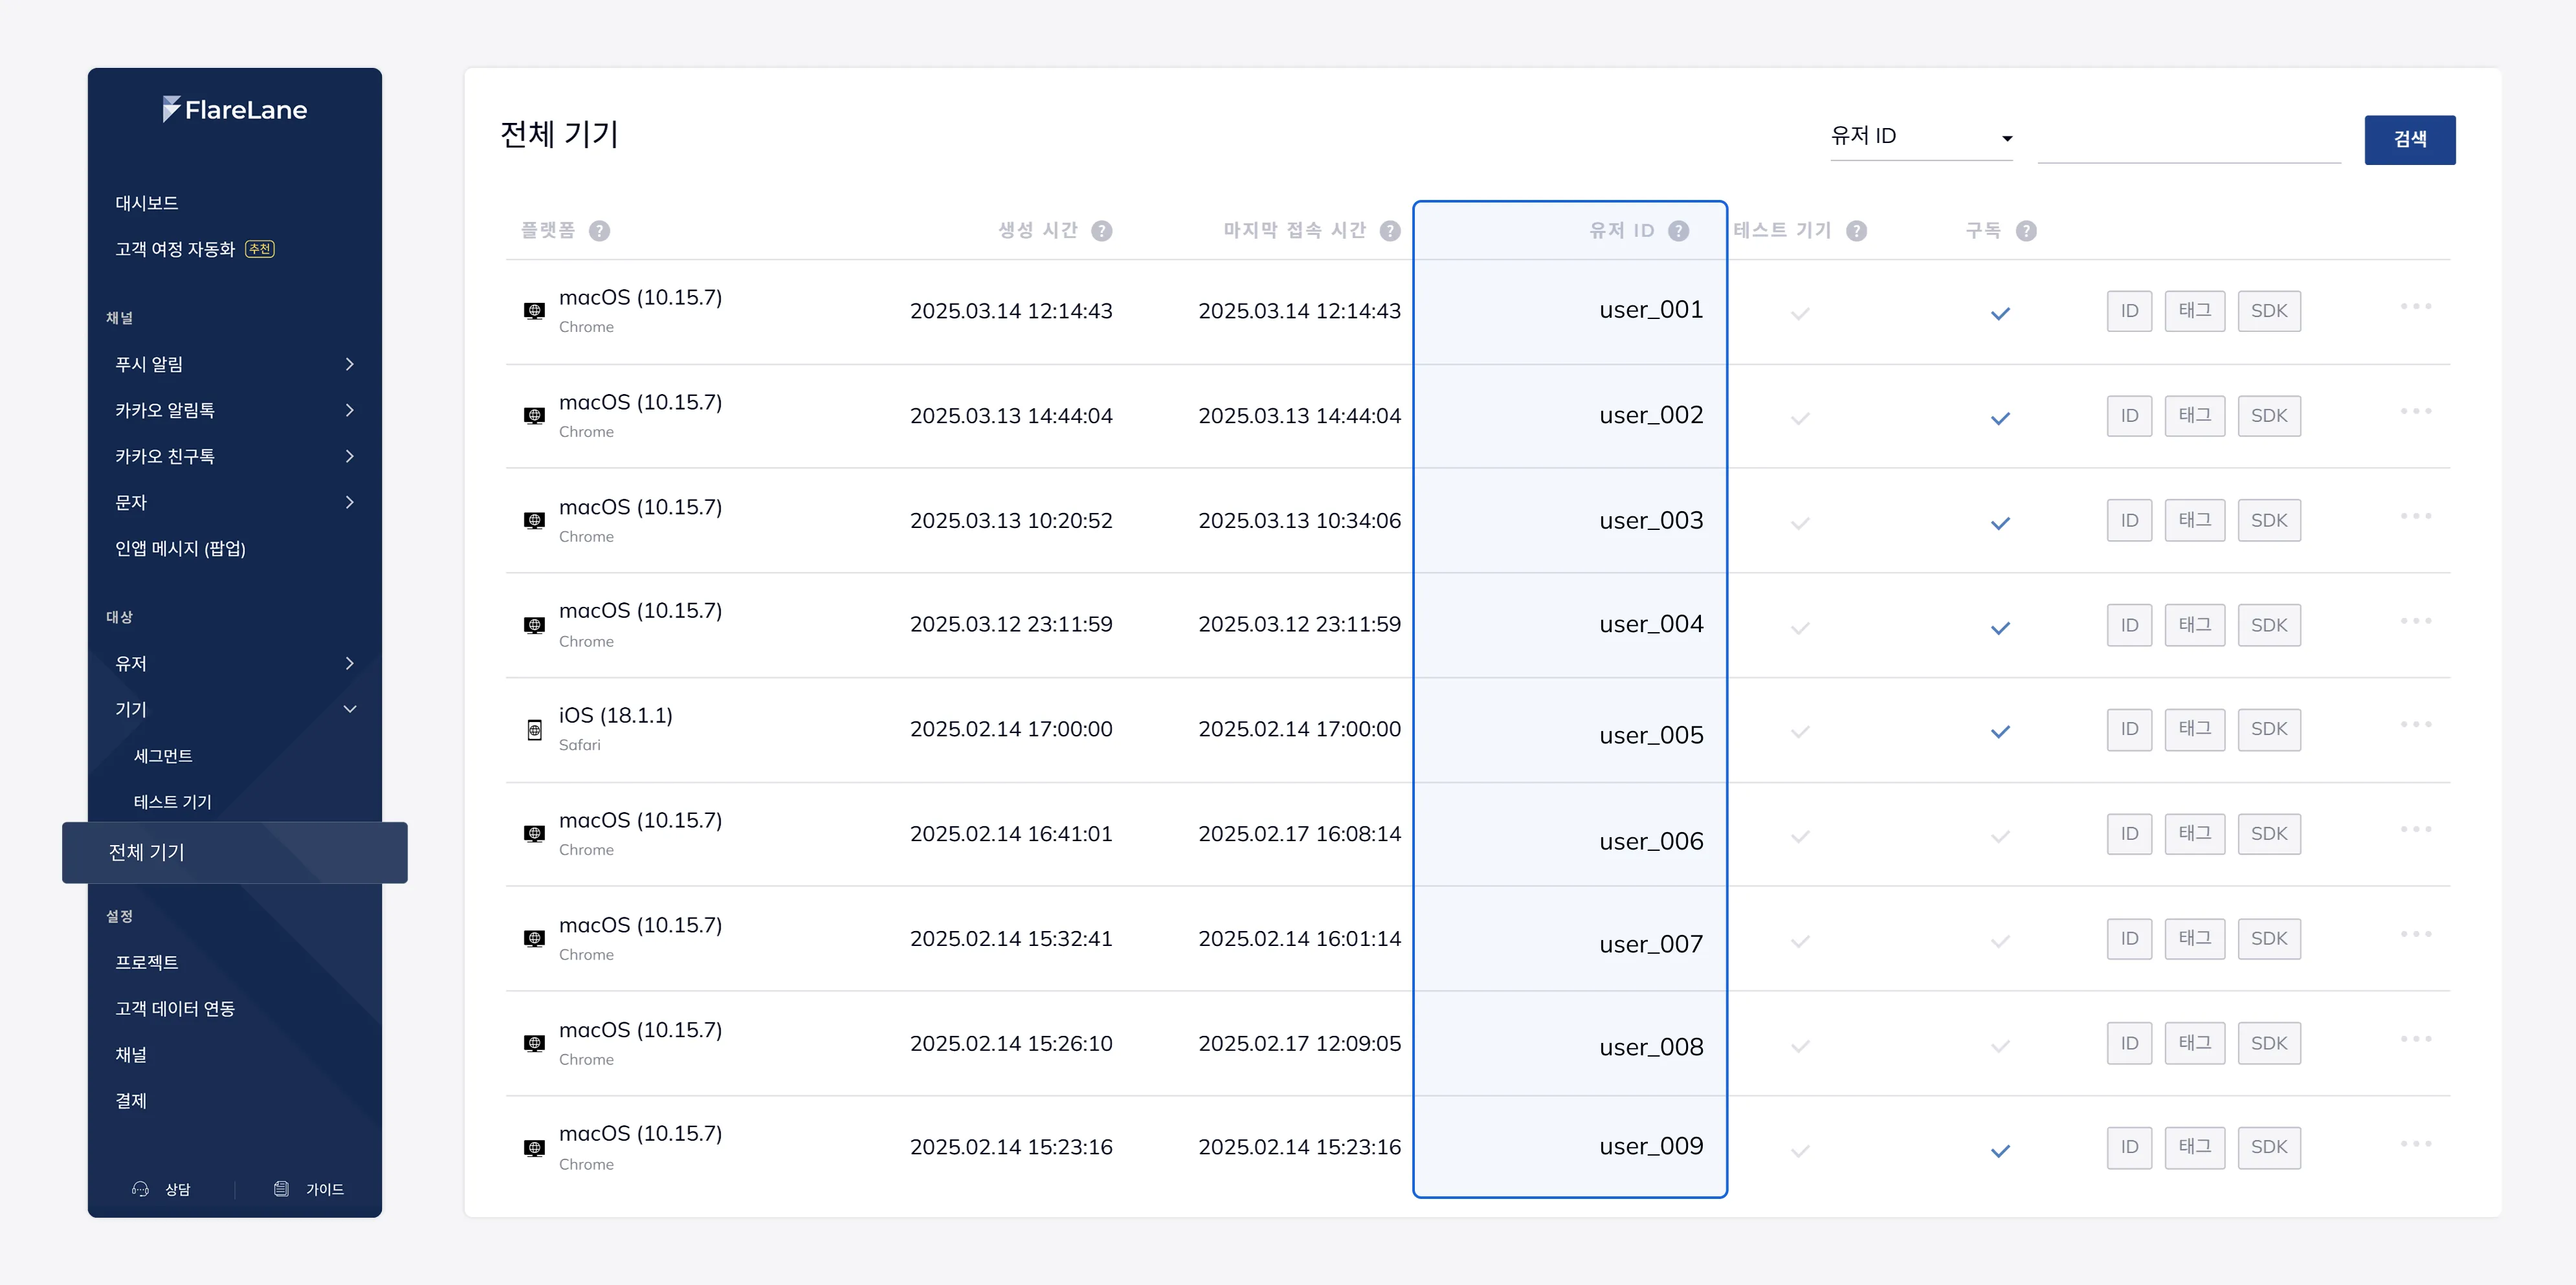The image size is (2576, 1285).
Task: Click user ID cell user_007
Action: (1651, 944)
